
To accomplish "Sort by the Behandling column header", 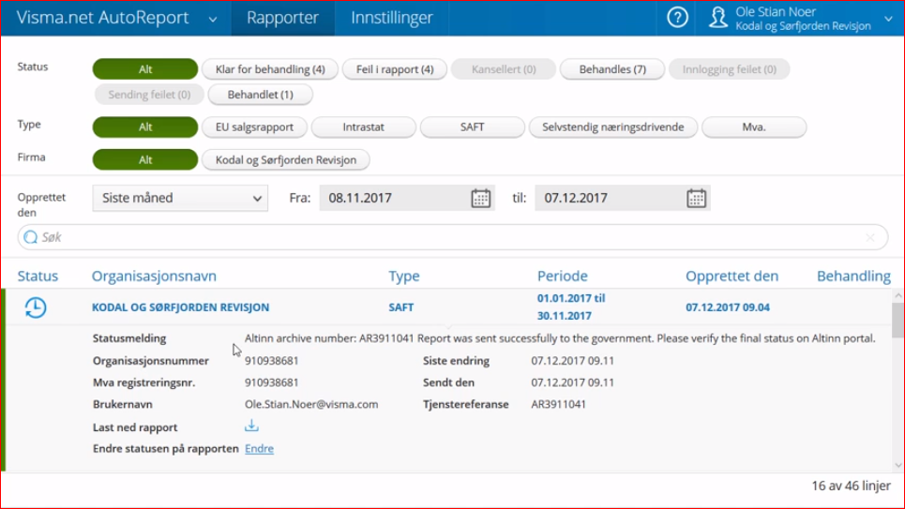I will tap(853, 276).
